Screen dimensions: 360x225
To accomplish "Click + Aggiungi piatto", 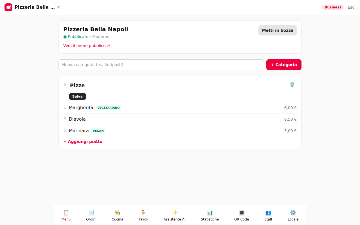I will (83, 141).
